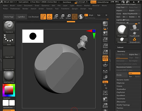Expand the Crease section
Screen dimensions: 142x111
119,86
